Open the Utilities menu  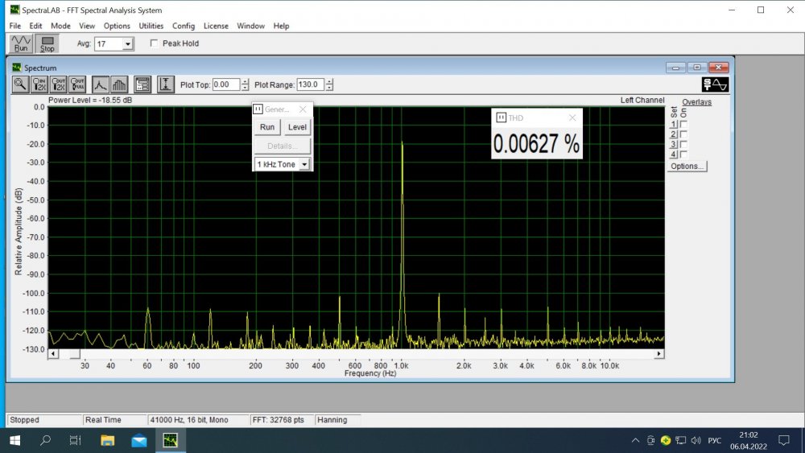151,26
